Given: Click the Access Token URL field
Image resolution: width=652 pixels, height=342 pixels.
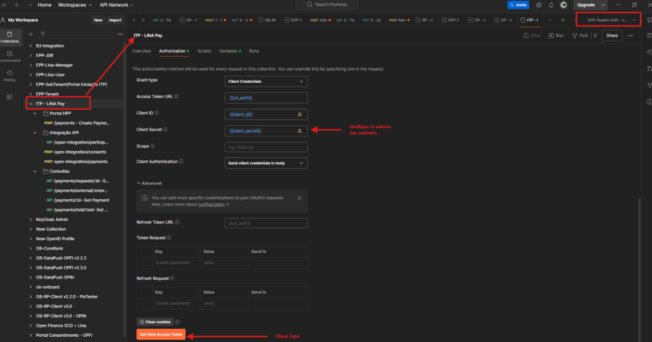Looking at the screenshot, I should (x=266, y=98).
